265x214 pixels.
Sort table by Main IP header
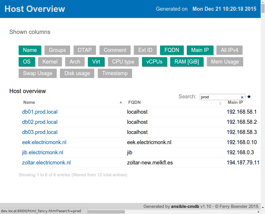[x=235, y=102]
